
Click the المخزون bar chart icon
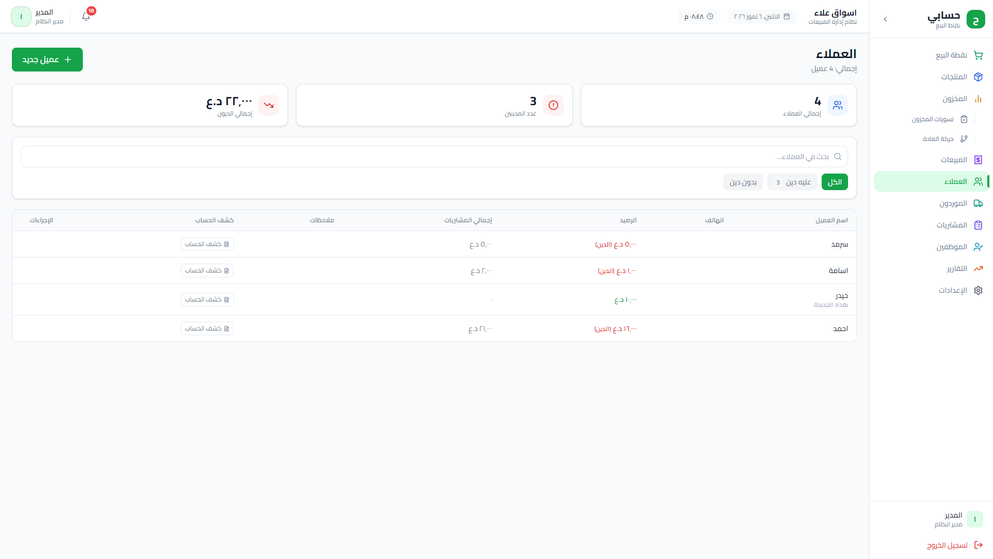[977, 98]
